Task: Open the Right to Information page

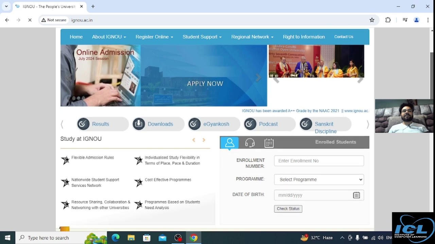Action: 304,37
